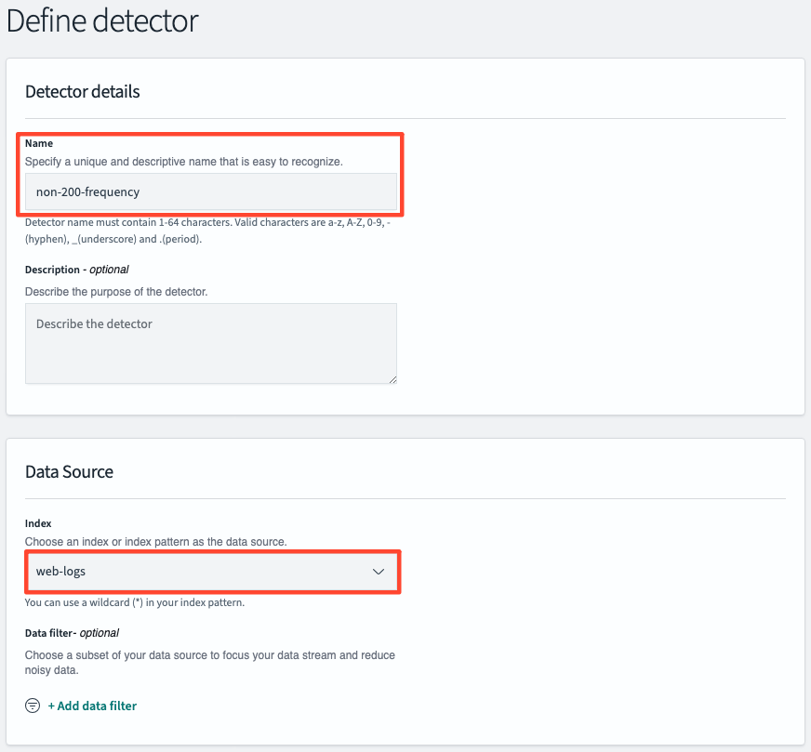Expand the Index dropdown chevron arrow
Viewport: 811px width, 752px height.
point(379,572)
